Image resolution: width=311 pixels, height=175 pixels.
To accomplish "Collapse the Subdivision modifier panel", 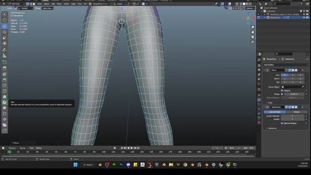I will [x=264, y=107].
